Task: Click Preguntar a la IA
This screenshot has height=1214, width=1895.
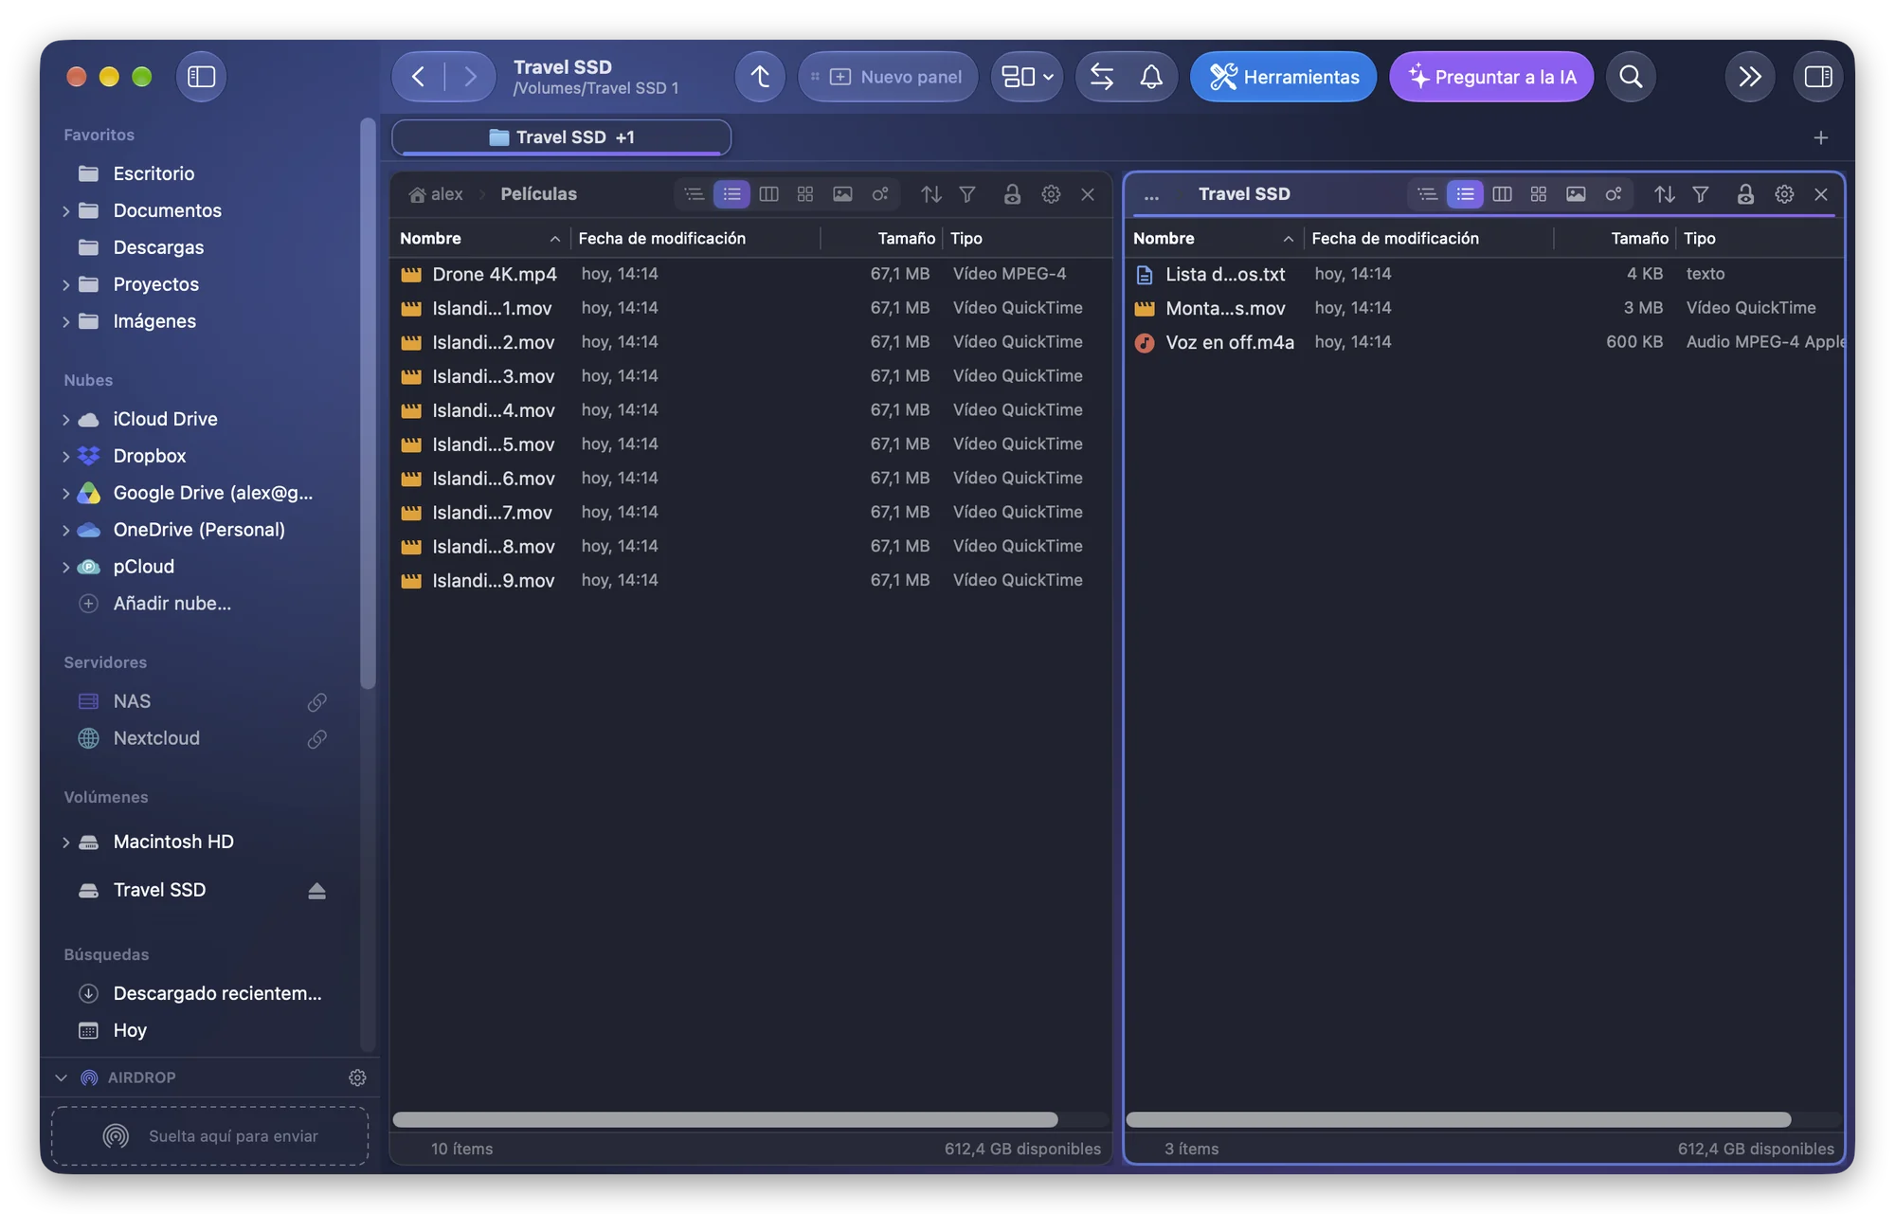Action: pos(1491,77)
